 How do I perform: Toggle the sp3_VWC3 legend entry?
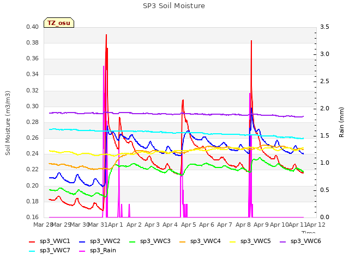tap(150, 241)
